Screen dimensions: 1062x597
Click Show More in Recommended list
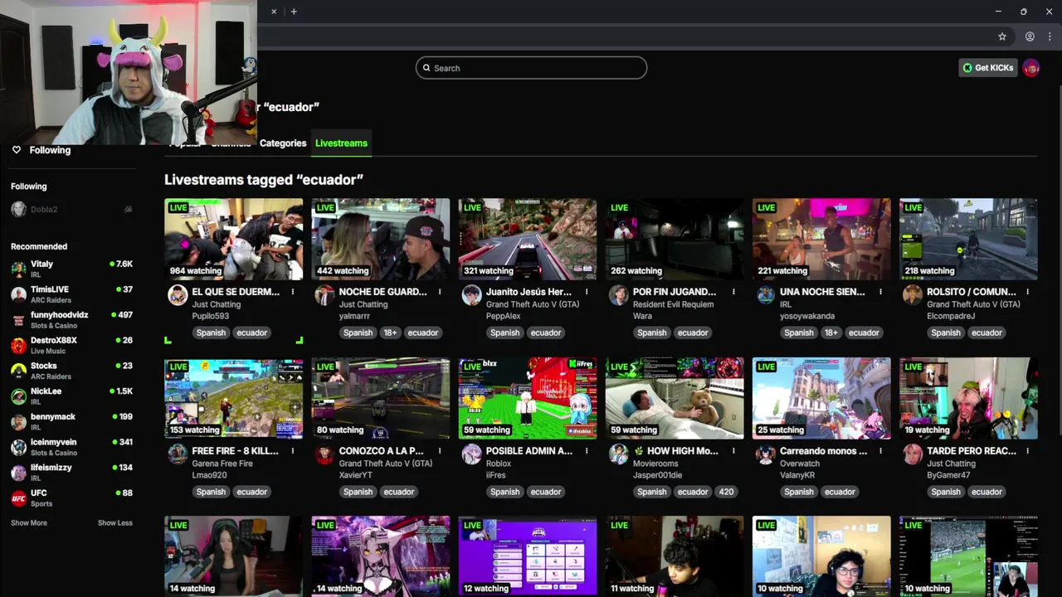29,523
